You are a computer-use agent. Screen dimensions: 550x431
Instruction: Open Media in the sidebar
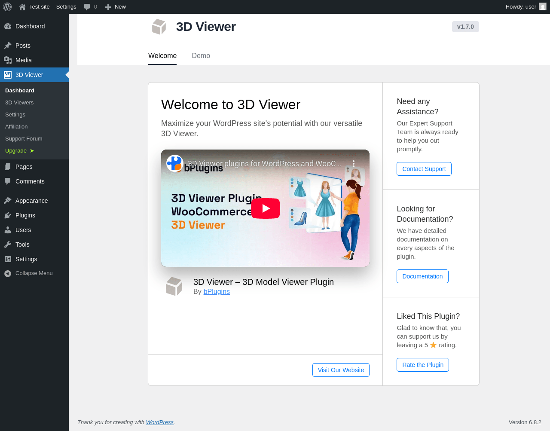[x=24, y=60]
